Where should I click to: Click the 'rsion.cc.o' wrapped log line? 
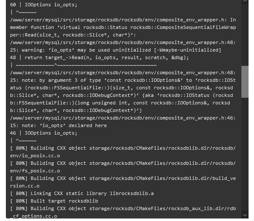(25, 186)
